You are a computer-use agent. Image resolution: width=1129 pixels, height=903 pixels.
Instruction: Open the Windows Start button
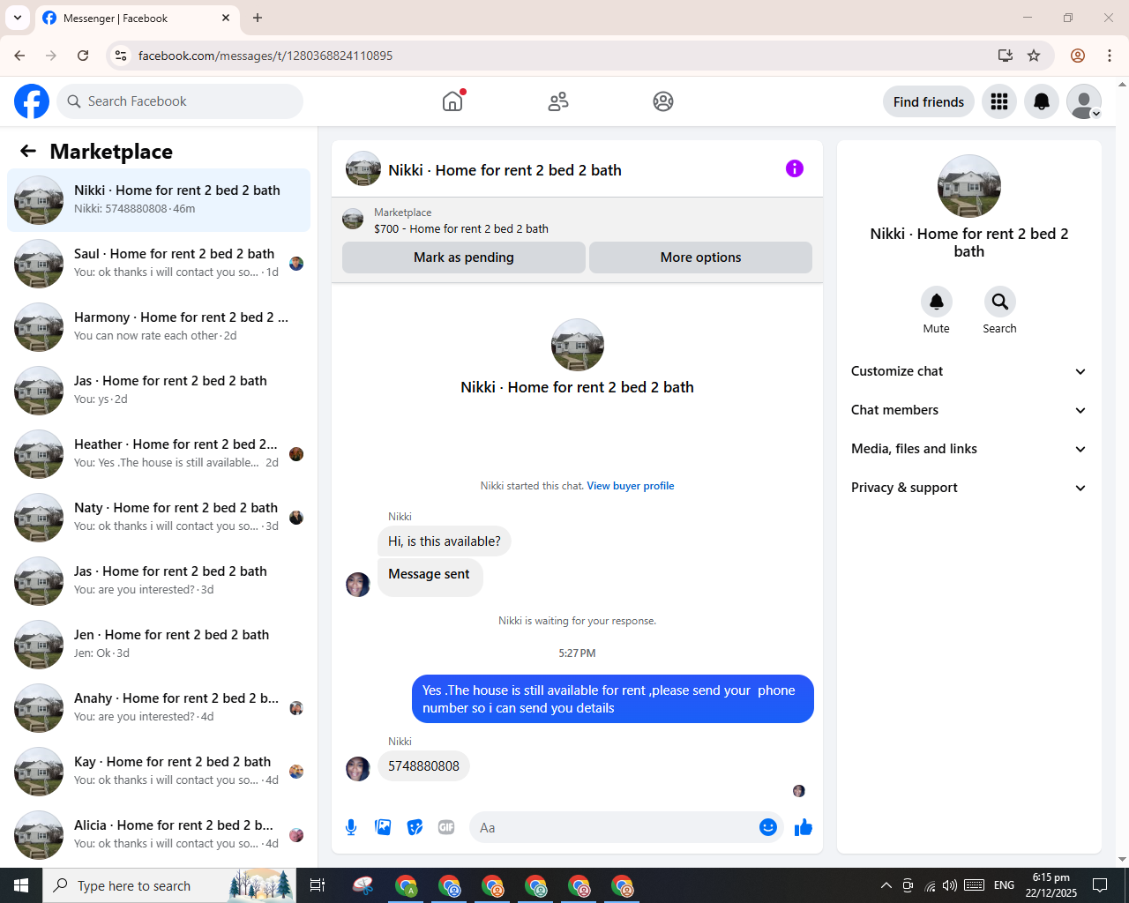pyautogui.click(x=21, y=885)
